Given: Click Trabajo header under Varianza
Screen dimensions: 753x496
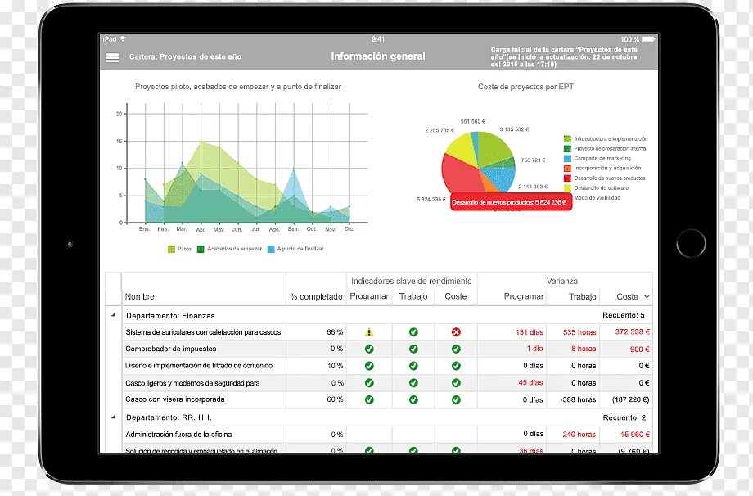Looking at the screenshot, I should coord(583,297).
